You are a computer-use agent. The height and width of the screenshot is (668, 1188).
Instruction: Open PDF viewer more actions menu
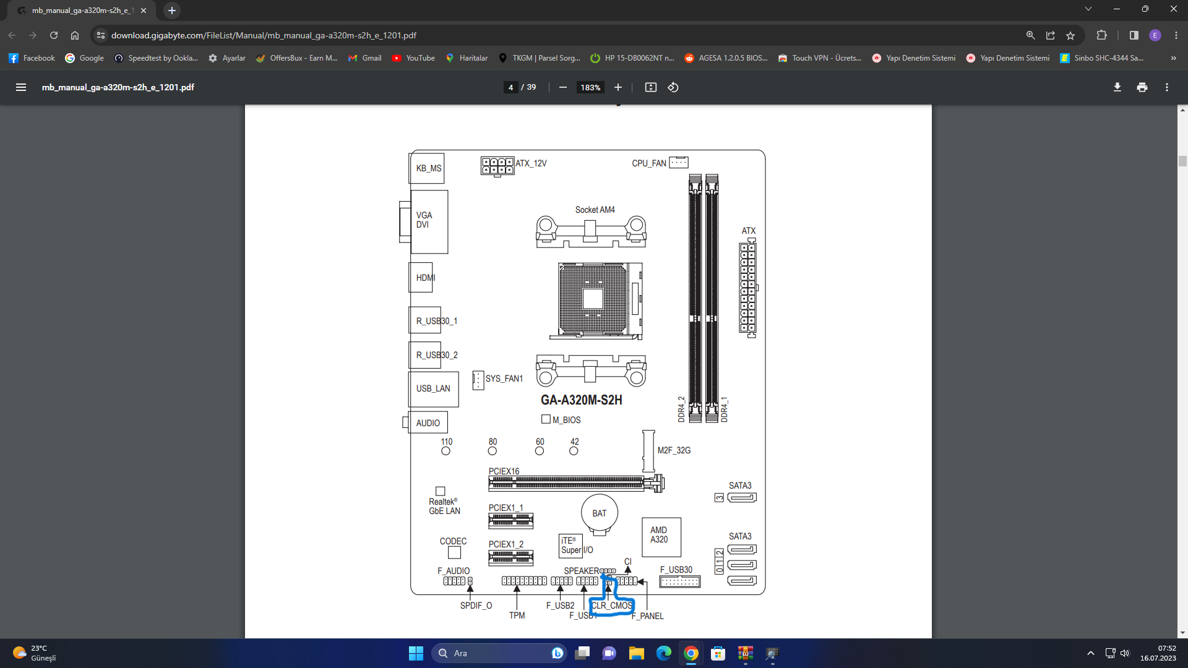pos(1167,87)
